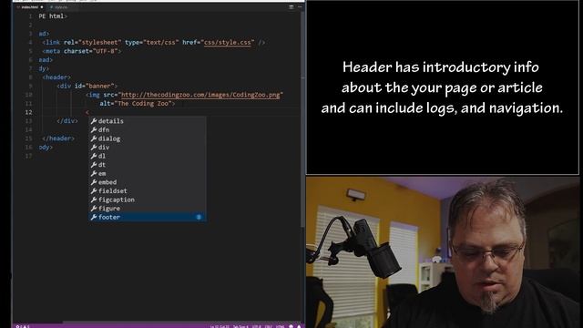
Task: Place the cursor on 'alt="The Coding Zoo"'
Action: [x=137, y=104]
